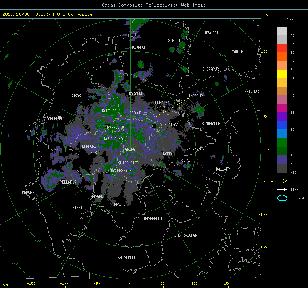Screen dimensions: 308x288
Task: Select the SINDGI map label
Action: pos(174,41)
